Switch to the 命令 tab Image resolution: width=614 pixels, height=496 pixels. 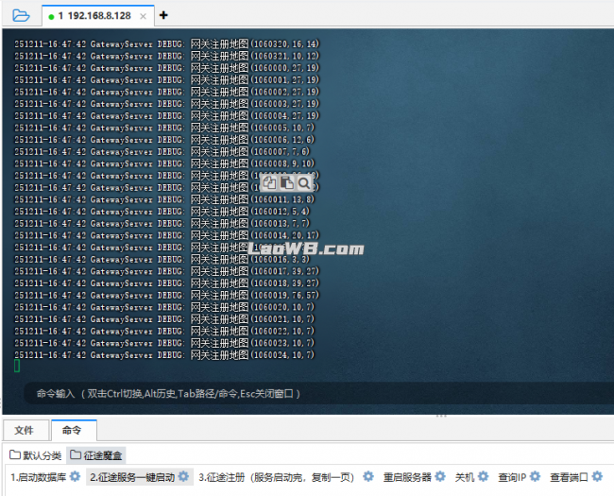coord(72,430)
